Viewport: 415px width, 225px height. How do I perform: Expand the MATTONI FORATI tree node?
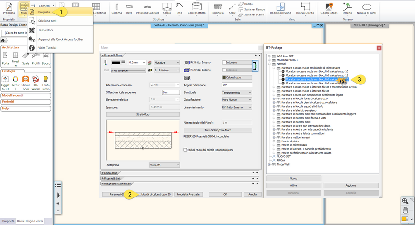point(269,60)
